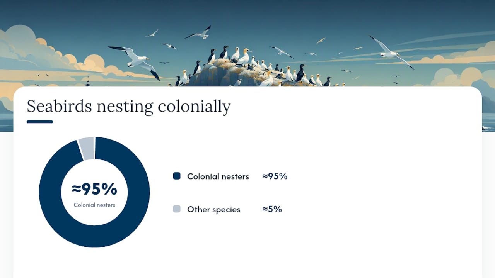Select the dark blue Colonial nesters legend swatch
495x278 pixels.
pos(177,176)
